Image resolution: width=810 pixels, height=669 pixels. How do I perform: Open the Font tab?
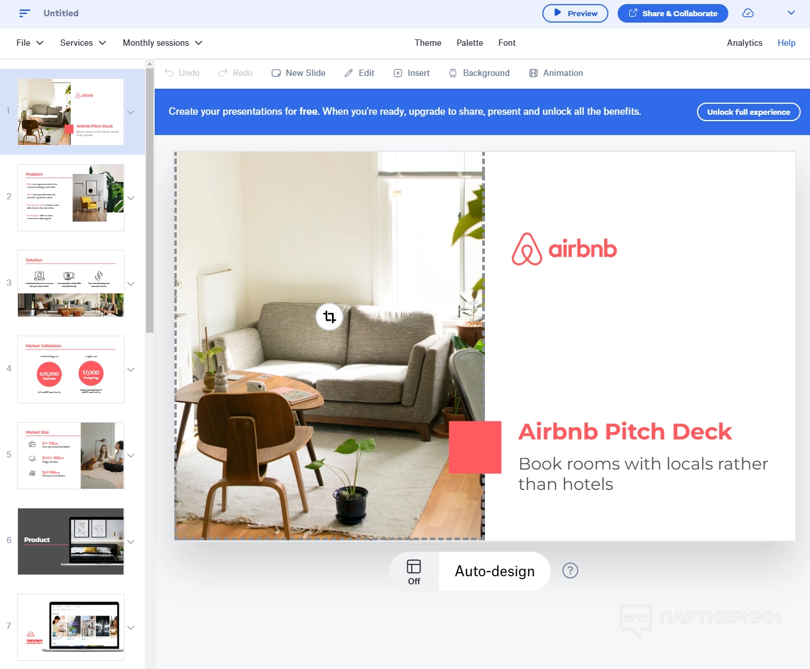click(x=507, y=43)
